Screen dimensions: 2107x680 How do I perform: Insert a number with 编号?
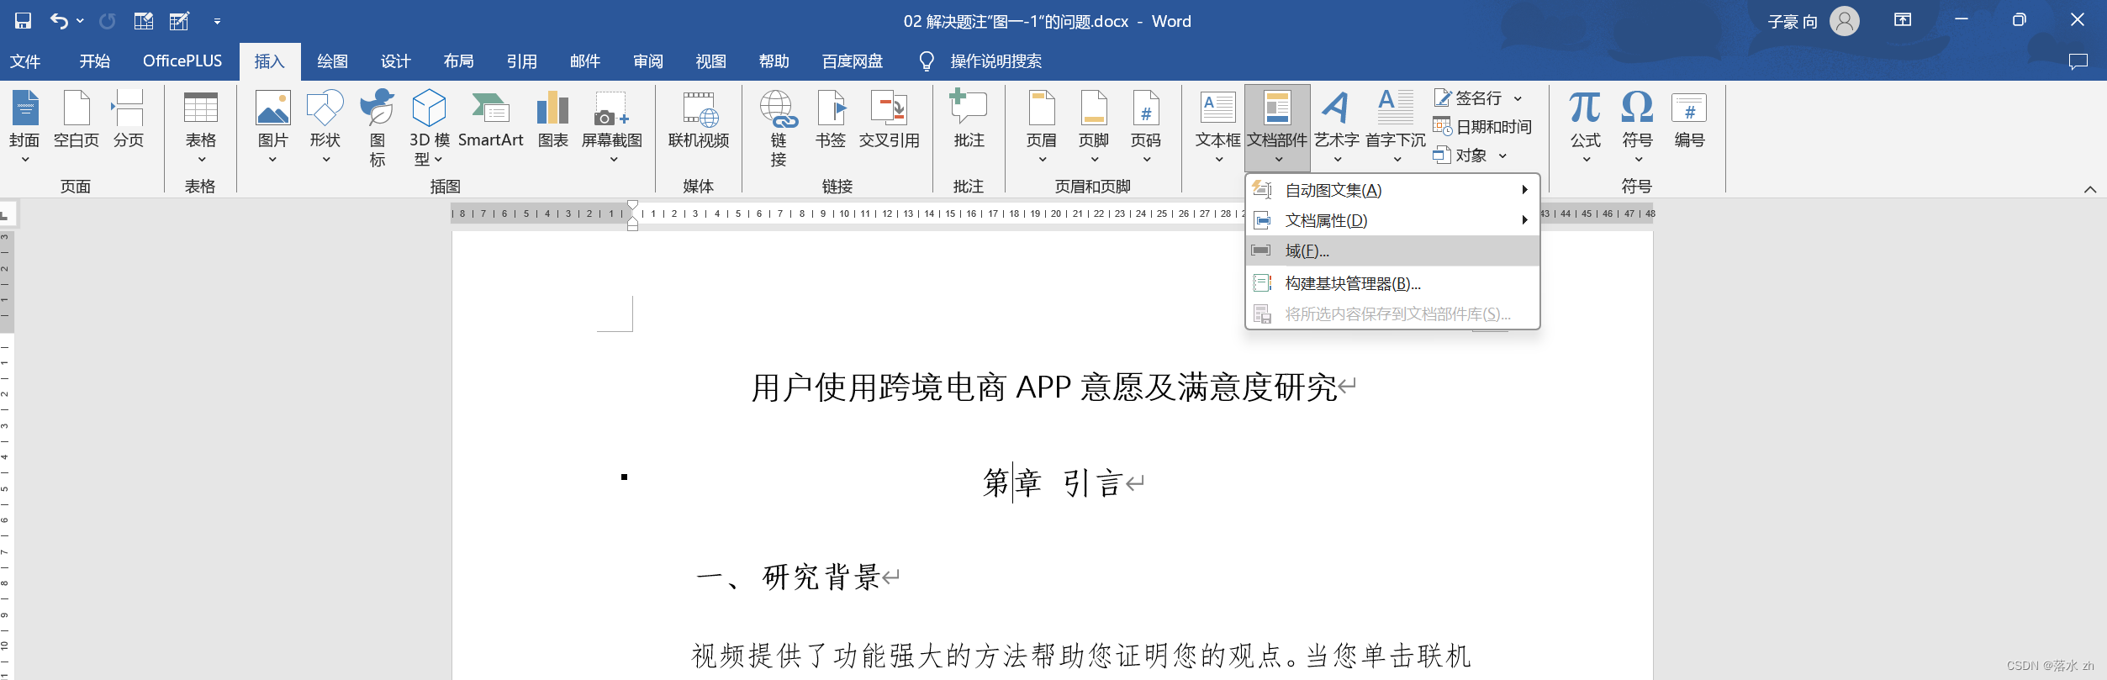click(x=1689, y=119)
